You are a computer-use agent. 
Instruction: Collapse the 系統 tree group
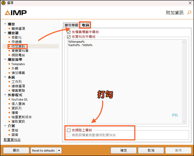click(5, 77)
